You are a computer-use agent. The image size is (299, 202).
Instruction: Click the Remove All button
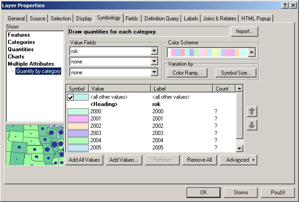point(199,160)
